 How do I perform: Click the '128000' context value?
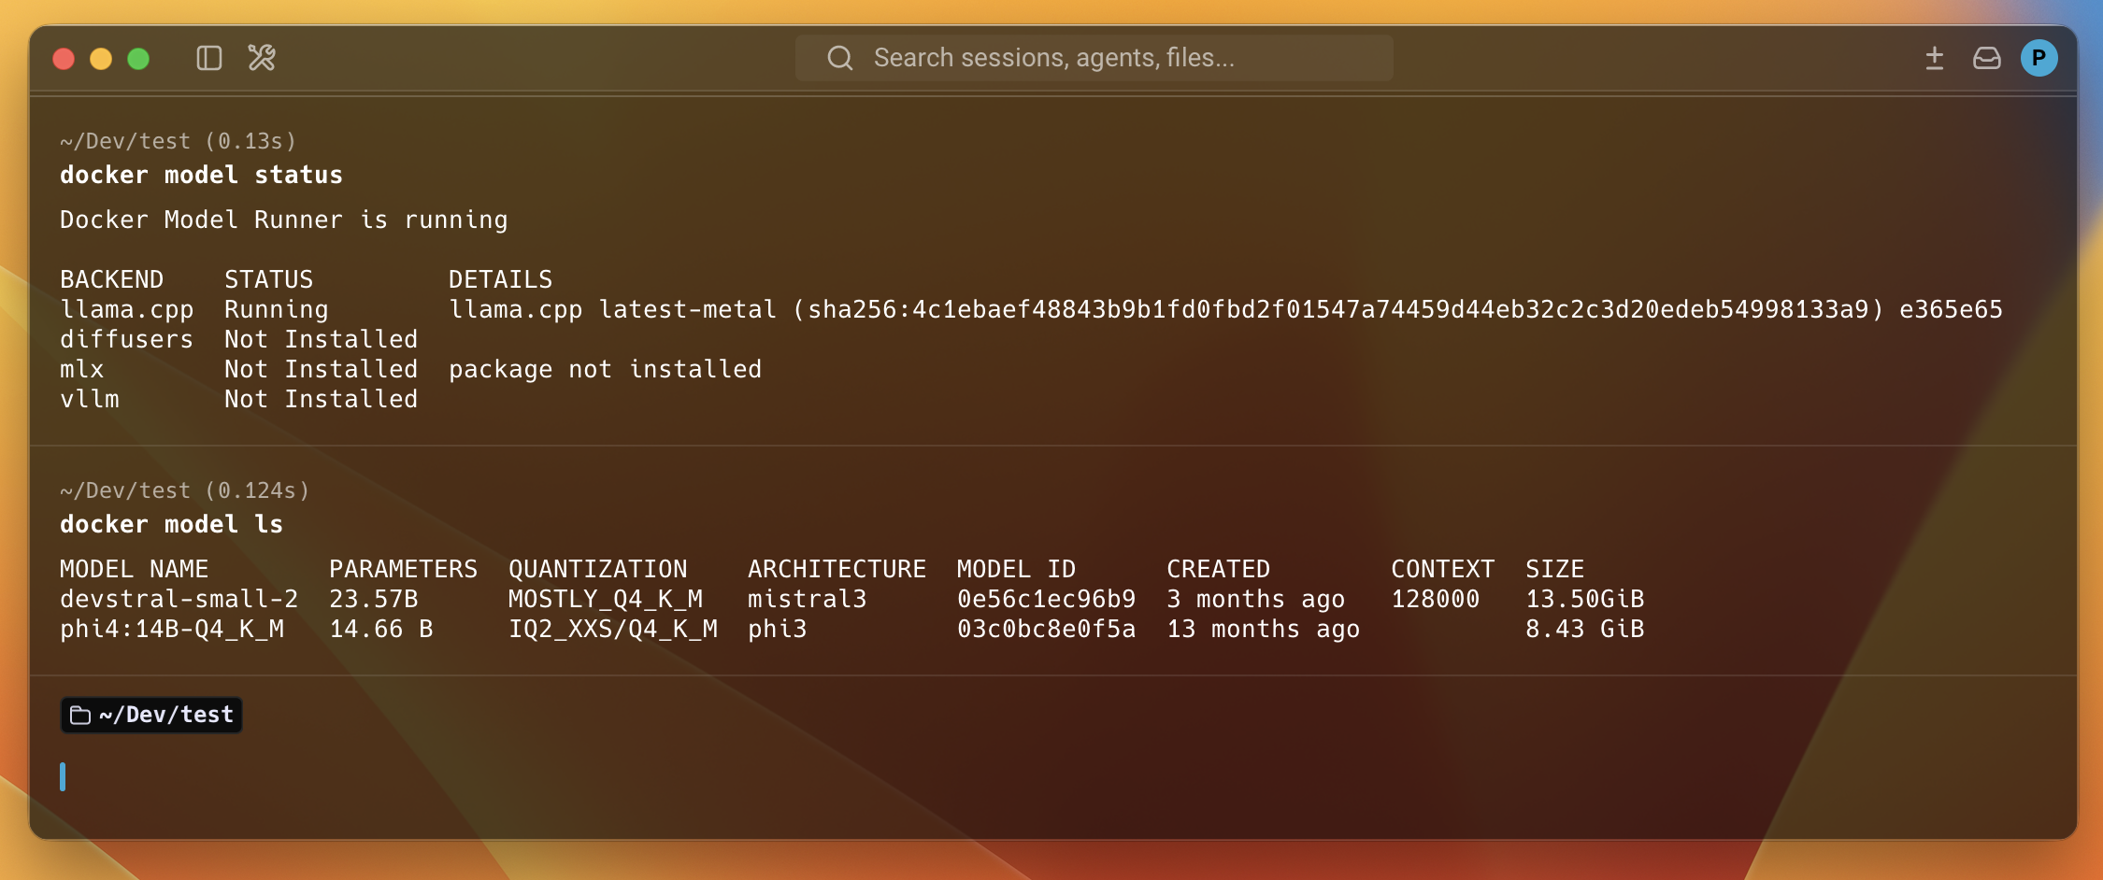[x=1436, y=599]
